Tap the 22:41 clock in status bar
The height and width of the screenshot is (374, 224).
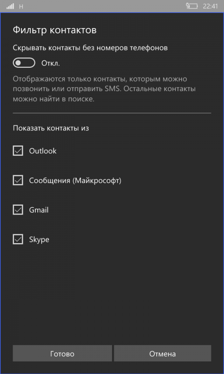coord(210,6)
